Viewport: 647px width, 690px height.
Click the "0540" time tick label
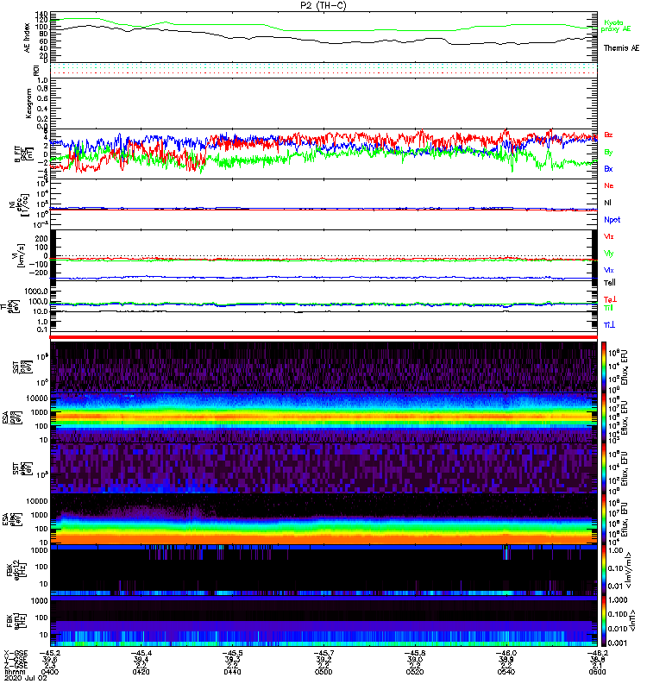506,672
